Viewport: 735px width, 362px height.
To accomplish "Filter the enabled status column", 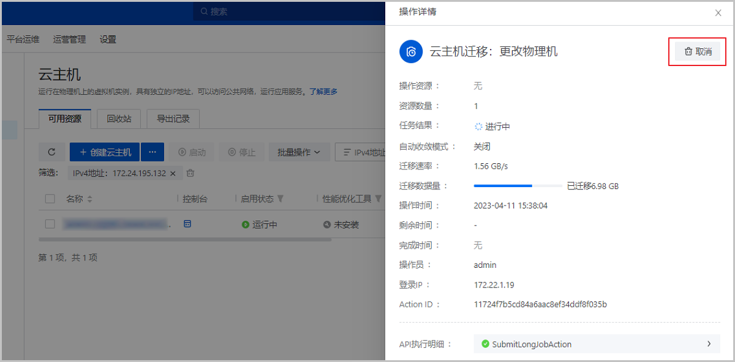I will tap(281, 199).
